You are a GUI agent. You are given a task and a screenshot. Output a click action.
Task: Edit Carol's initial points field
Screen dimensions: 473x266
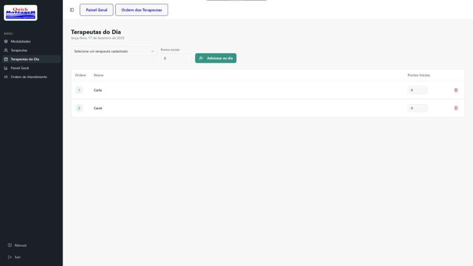[x=417, y=108]
